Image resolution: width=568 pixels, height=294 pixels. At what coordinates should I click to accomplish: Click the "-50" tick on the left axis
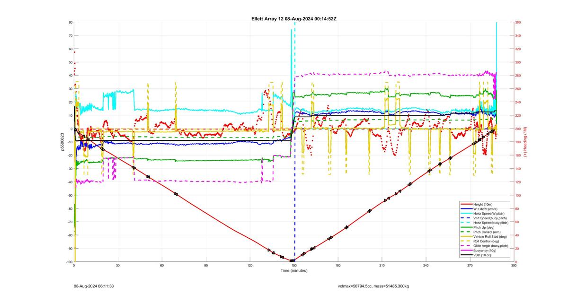pos(69,195)
